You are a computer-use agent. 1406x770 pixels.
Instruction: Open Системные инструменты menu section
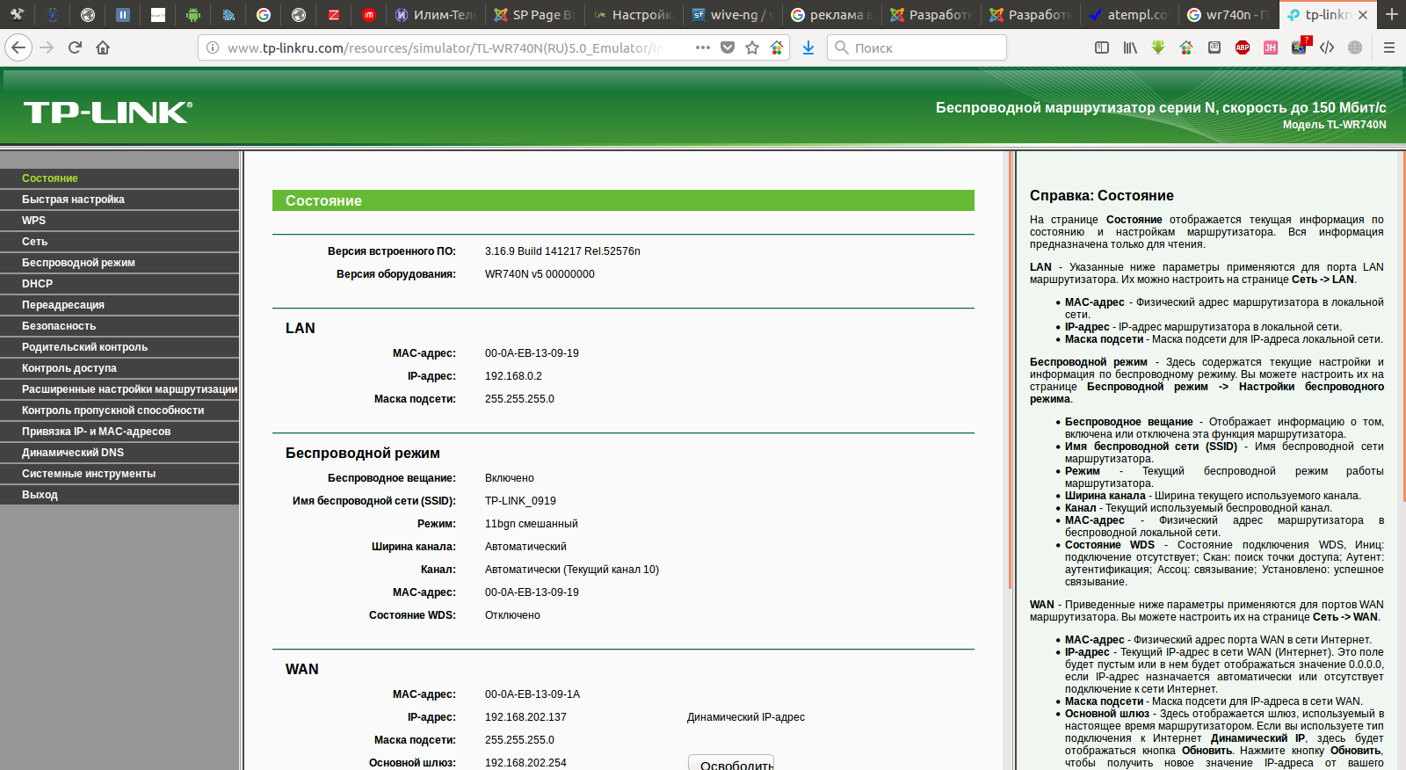point(120,474)
